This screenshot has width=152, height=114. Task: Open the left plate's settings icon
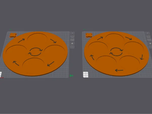[72, 47]
